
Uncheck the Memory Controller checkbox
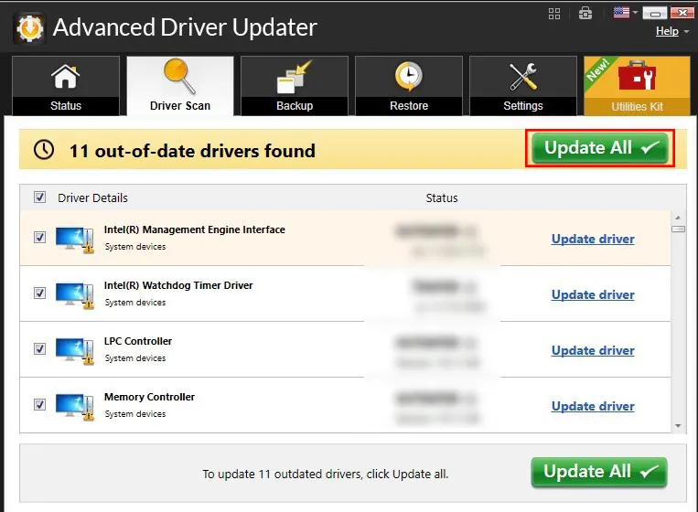[x=39, y=404]
